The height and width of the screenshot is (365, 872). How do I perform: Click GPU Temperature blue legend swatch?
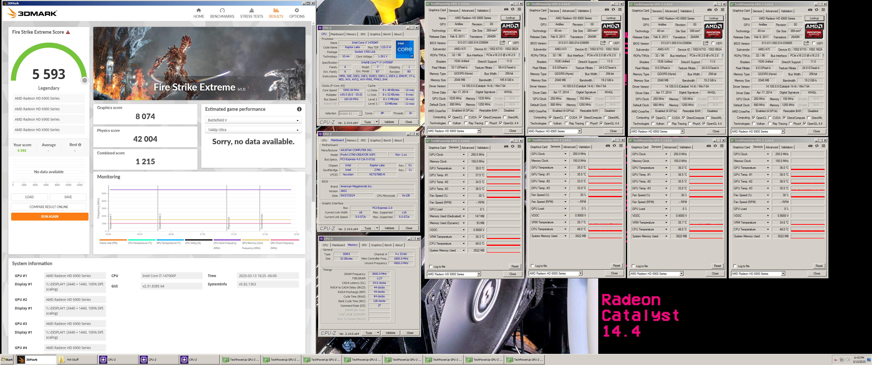(170, 240)
